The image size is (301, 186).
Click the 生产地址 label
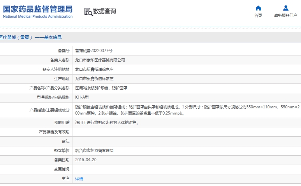click(62, 79)
